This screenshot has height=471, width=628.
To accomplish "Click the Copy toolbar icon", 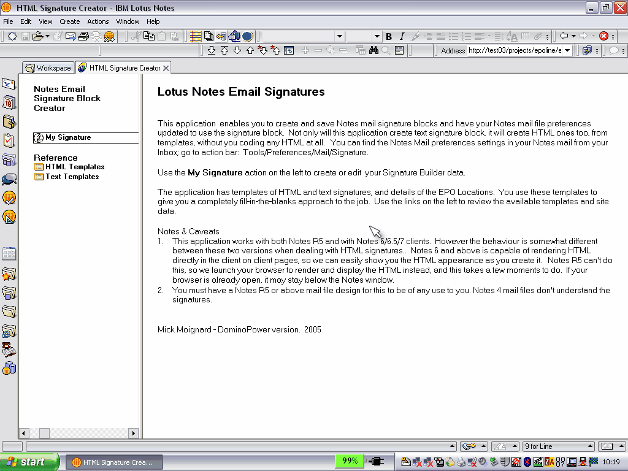I will pos(148,36).
